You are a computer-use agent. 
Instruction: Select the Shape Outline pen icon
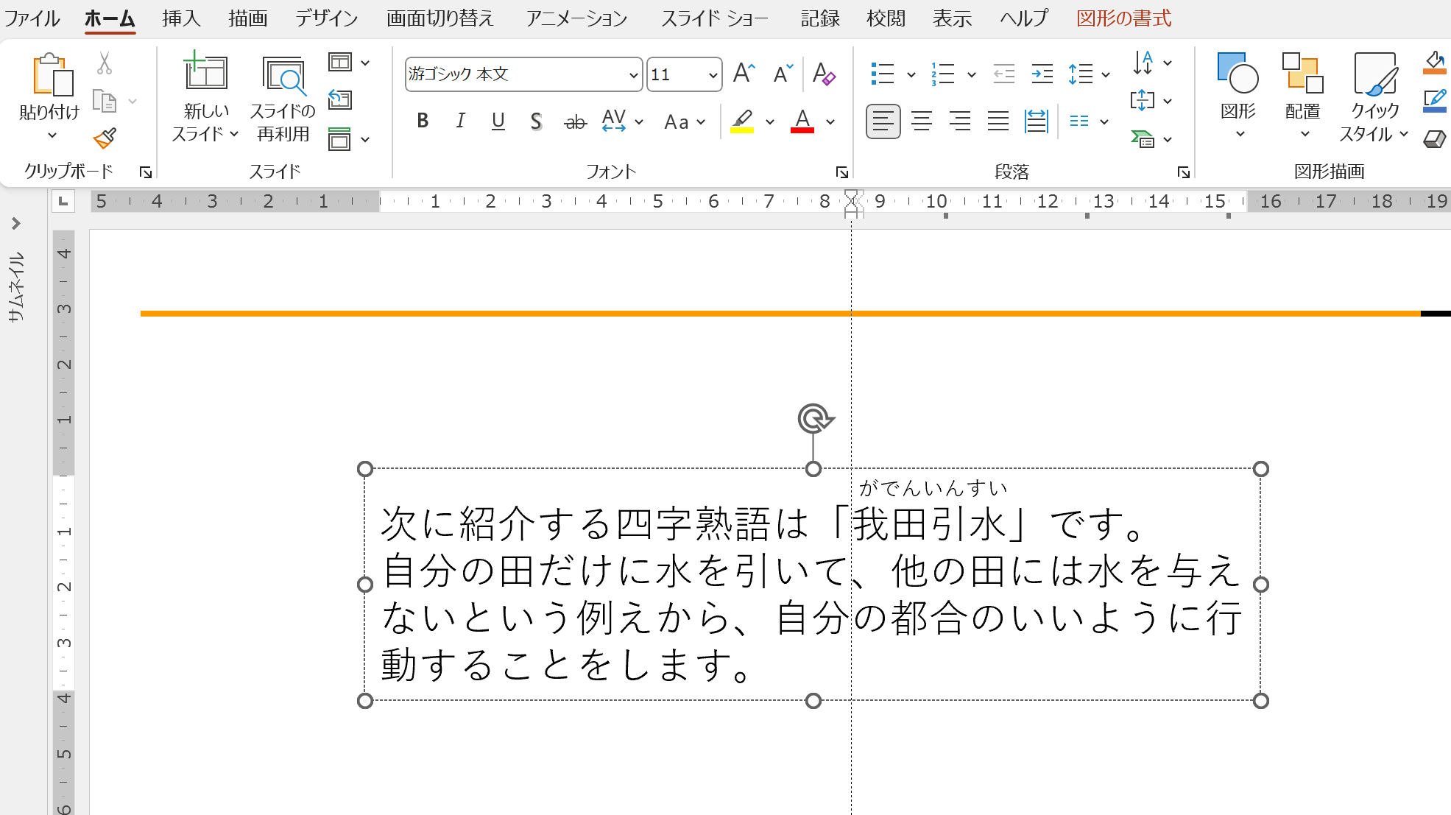pyautogui.click(x=1435, y=99)
